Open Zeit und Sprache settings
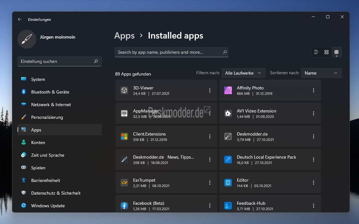Viewport: 359px width, 224px height. pyautogui.click(x=60, y=155)
